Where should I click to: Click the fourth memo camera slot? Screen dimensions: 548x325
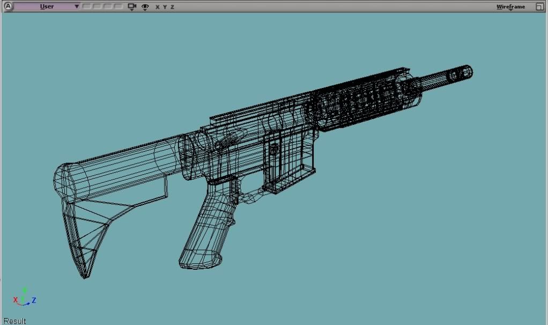pos(119,6)
